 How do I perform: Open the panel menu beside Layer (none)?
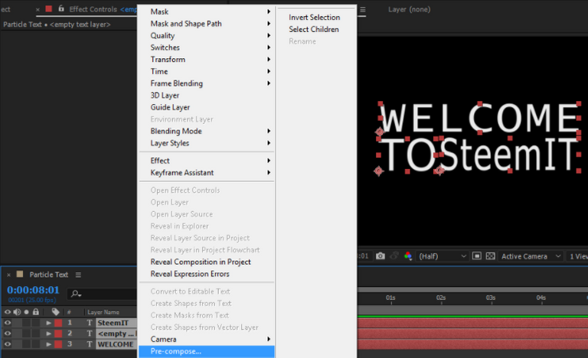coord(363,9)
